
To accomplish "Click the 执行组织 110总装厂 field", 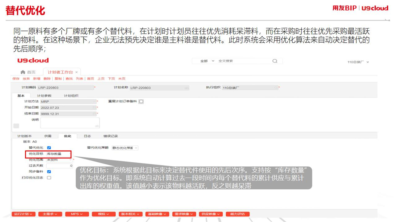I will pos(250,88).
